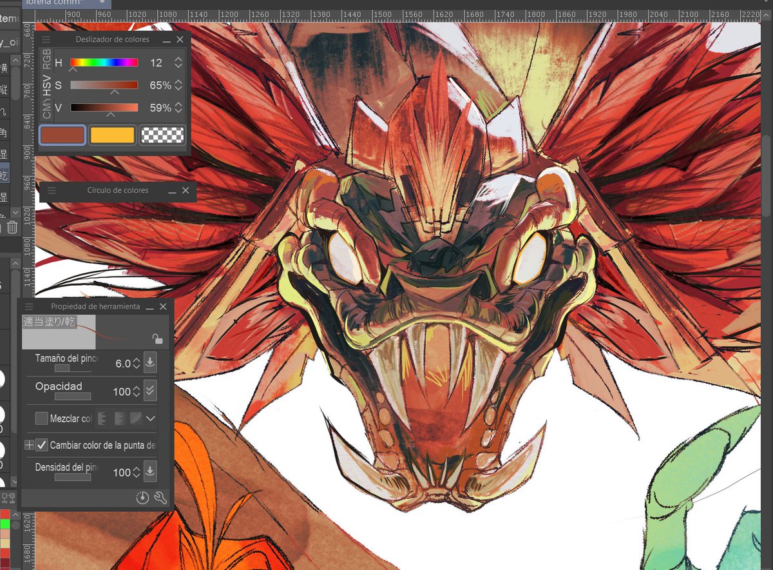Viewport: 773px width, 570px height.
Task: Select the second color mixing mode icon
Action: 120,418
